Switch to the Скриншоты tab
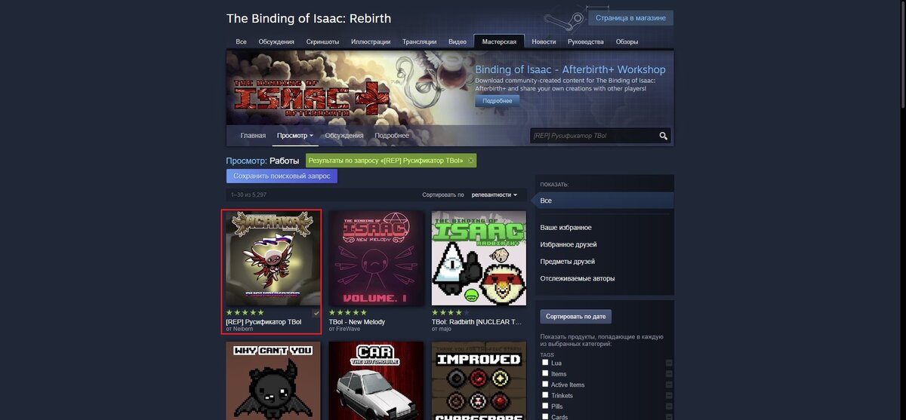Viewport: 906px width, 420px height. (x=322, y=41)
